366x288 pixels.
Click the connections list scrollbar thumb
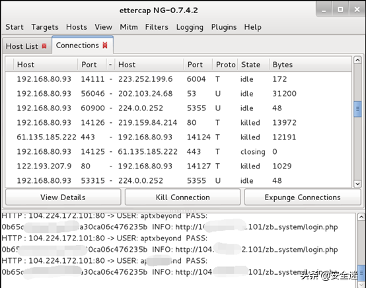357,109
